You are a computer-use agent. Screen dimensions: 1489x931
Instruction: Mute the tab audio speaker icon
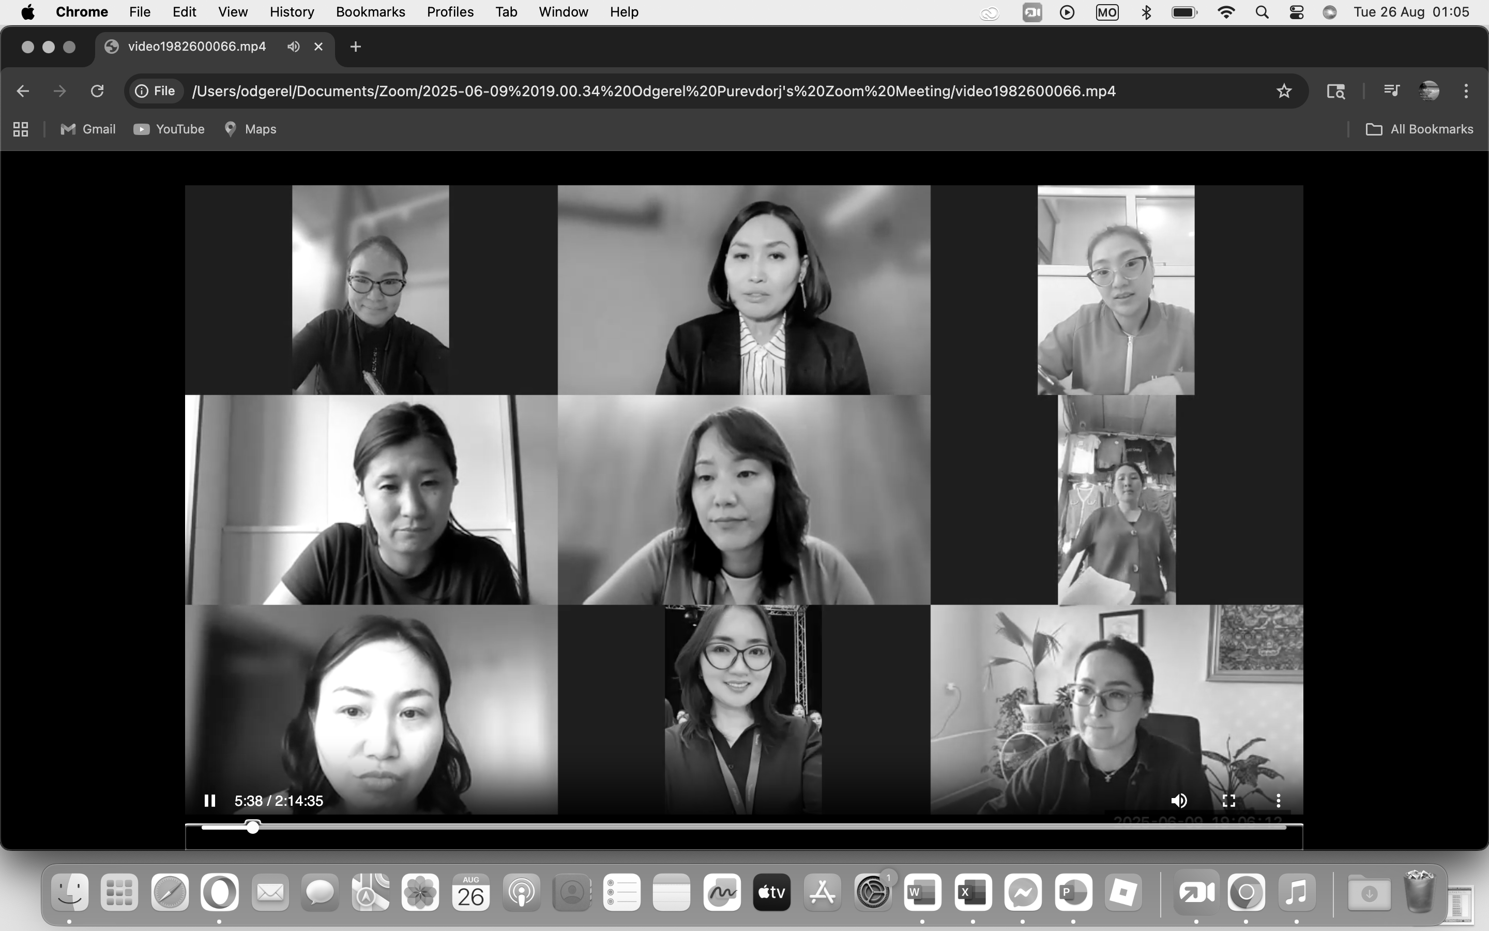click(x=294, y=47)
